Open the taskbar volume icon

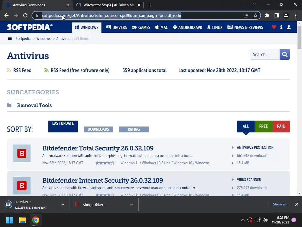coord(265,220)
